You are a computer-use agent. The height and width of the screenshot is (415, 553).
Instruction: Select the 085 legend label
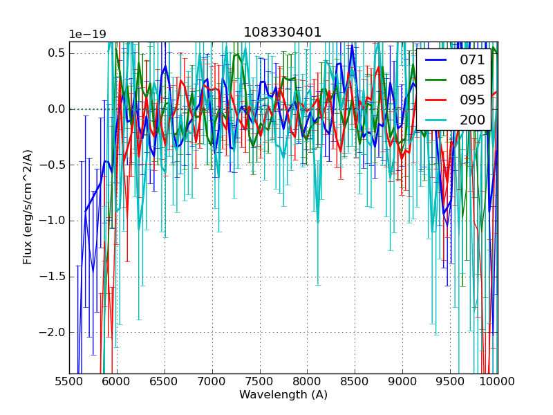coord(472,80)
